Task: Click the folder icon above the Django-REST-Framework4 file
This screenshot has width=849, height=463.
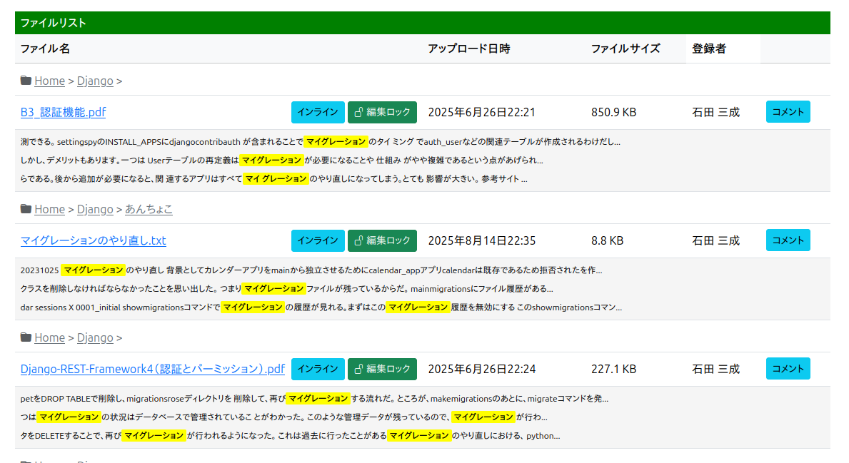Action: (26, 337)
